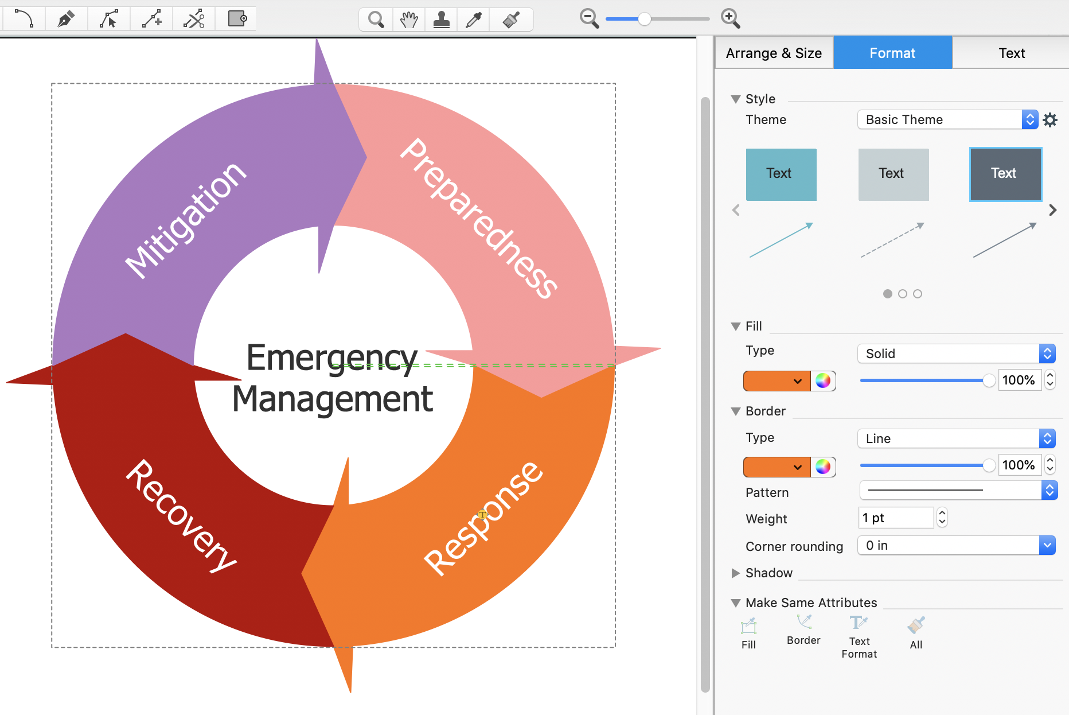Apply the teal Text style thumbnail
Viewport: 1069px width, 715px height.
[781, 174]
